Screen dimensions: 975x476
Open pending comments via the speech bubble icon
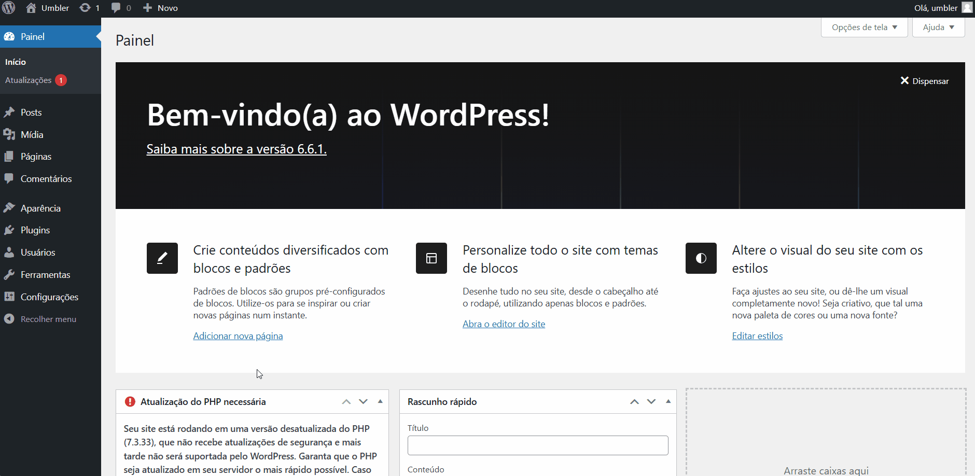point(115,8)
